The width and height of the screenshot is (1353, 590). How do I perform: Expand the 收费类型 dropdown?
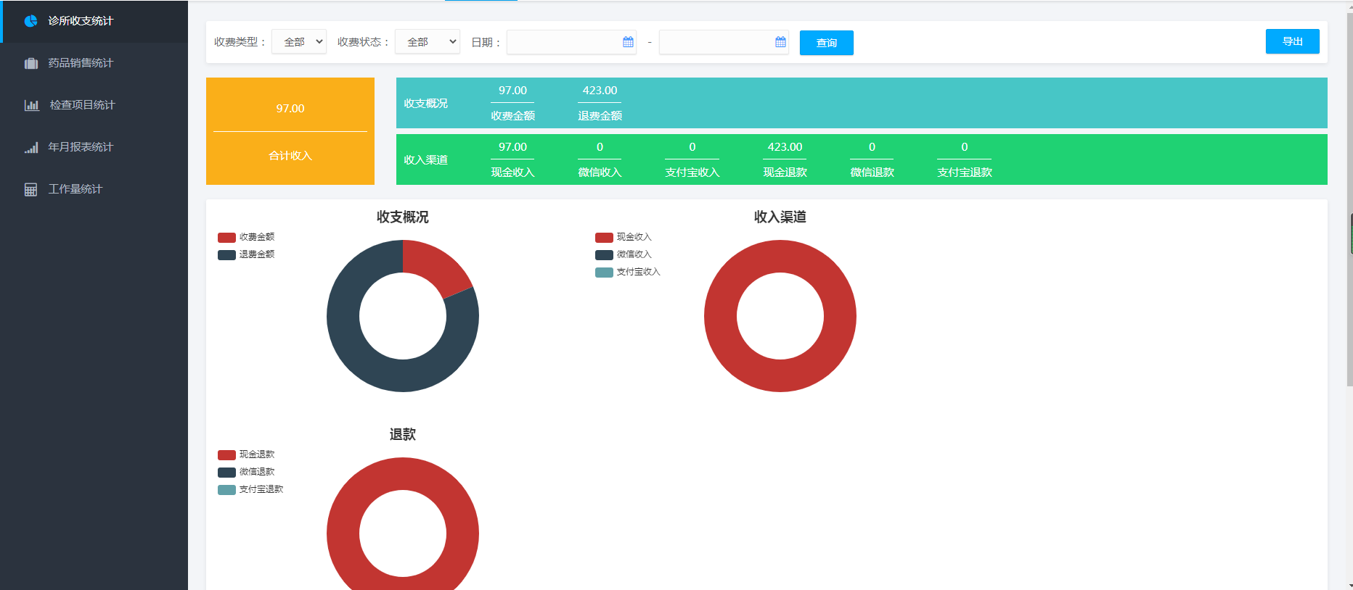pos(299,42)
